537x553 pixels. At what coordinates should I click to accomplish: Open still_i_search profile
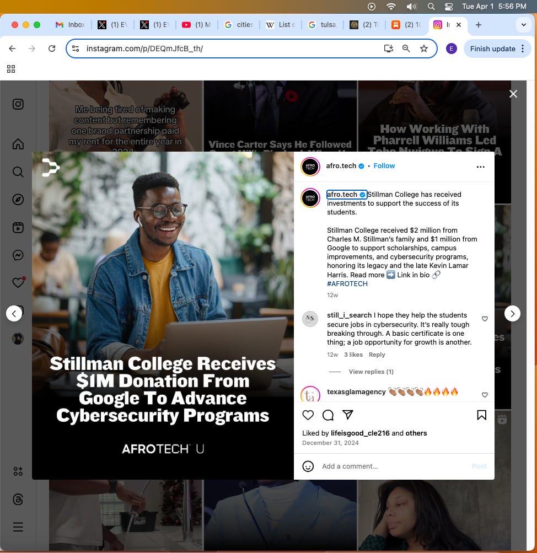coord(349,315)
